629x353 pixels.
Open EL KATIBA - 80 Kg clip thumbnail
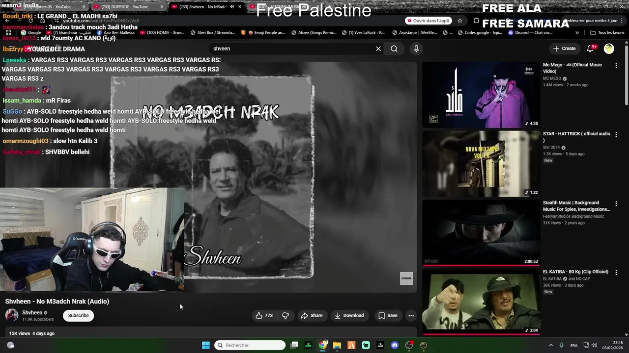[481, 302]
